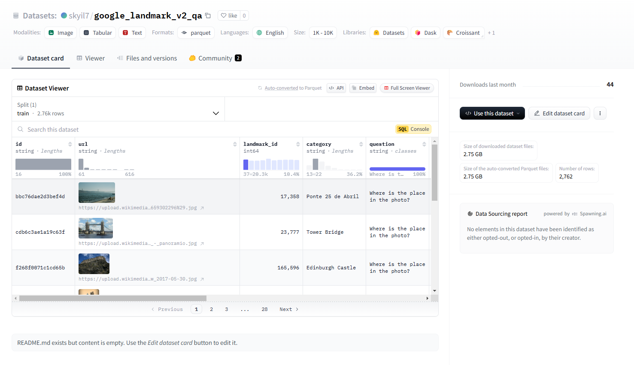Switch to the Dataset card tab

point(41,58)
